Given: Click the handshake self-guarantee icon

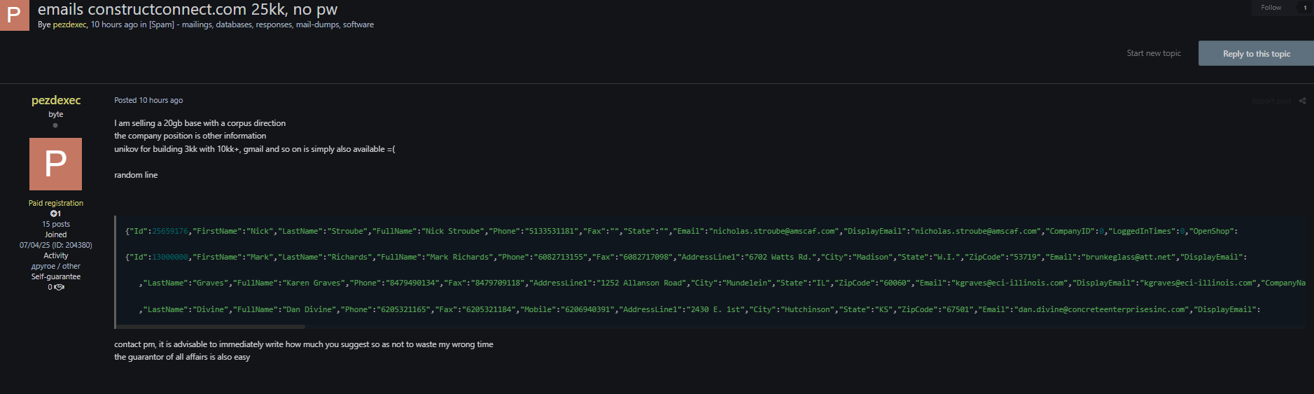Looking at the screenshot, I should pyautogui.click(x=59, y=287).
